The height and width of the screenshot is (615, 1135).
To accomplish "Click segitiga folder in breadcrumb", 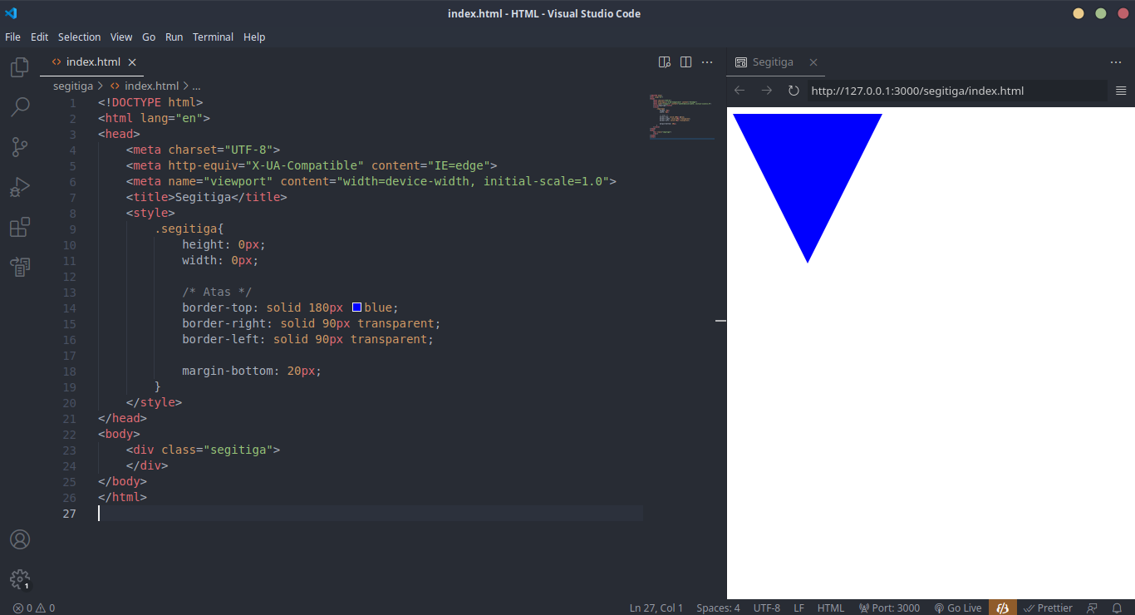I will pyautogui.click(x=73, y=86).
